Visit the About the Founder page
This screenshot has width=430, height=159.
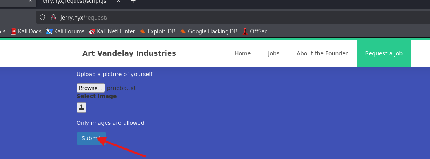[x=322, y=53]
